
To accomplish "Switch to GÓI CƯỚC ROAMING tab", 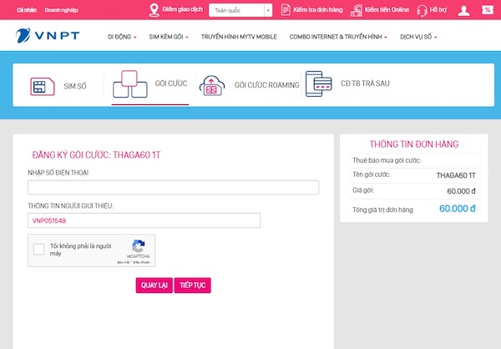I will click(x=267, y=85).
